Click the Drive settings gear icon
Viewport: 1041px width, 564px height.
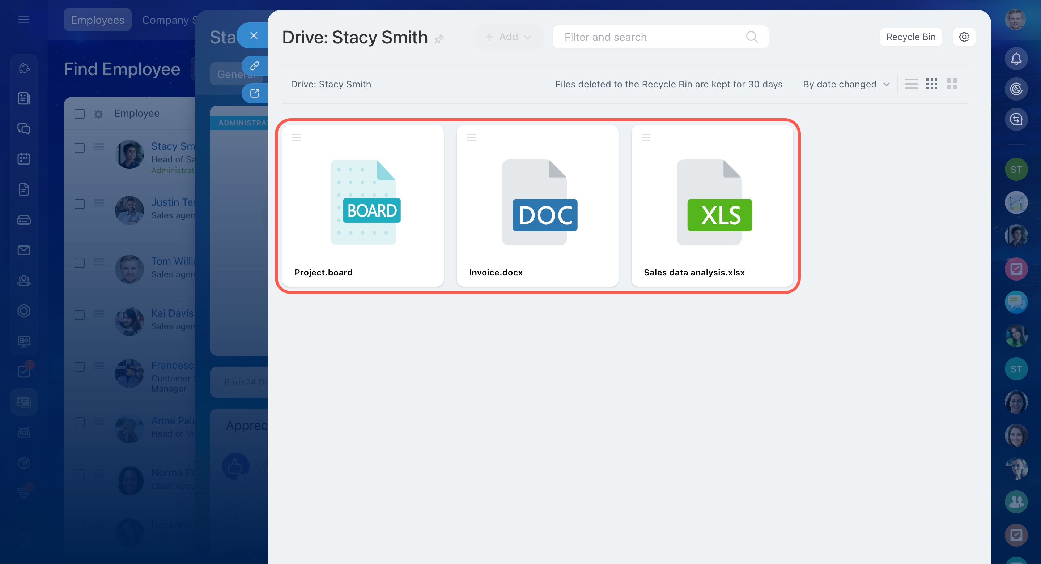point(964,37)
